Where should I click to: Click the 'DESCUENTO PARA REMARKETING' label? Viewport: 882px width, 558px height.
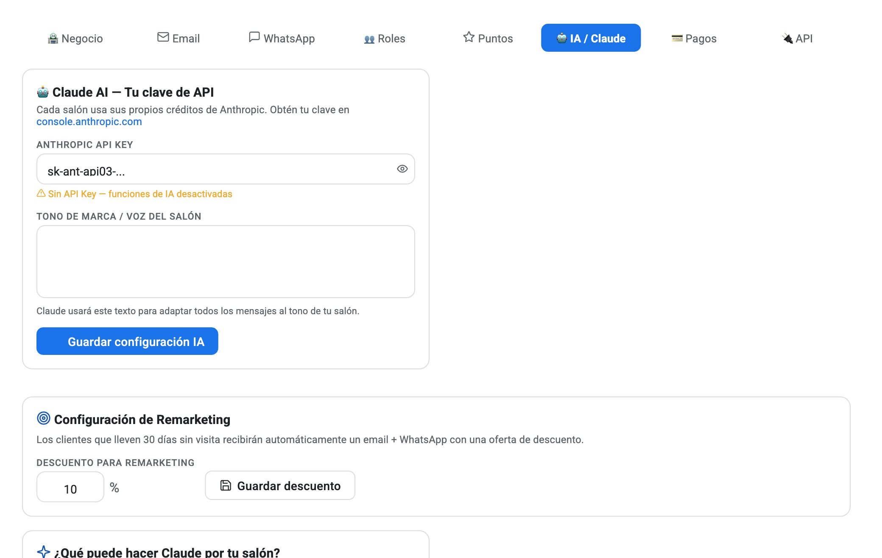(x=115, y=463)
